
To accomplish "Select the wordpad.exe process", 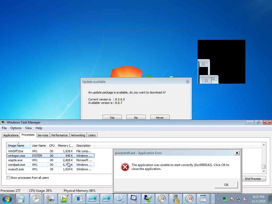I will point(50,165).
